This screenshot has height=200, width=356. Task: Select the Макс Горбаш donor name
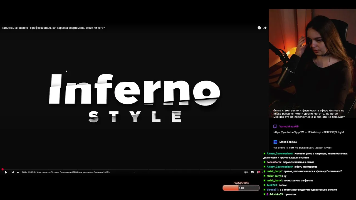(288, 142)
